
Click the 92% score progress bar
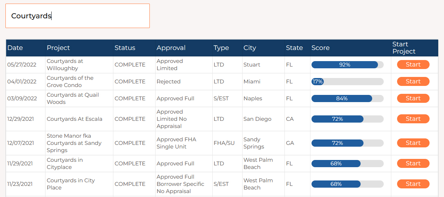[x=347, y=65]
